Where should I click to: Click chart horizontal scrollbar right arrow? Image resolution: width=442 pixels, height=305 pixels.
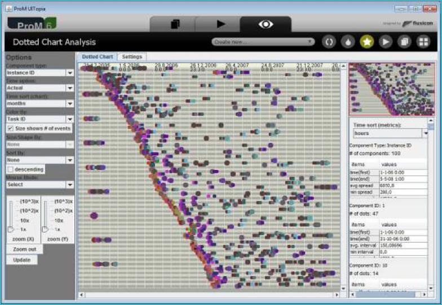337,295
